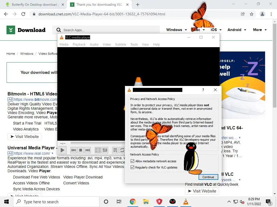Open Chrome profile avatar icon

pyautogui.click(x=262, y=14)
